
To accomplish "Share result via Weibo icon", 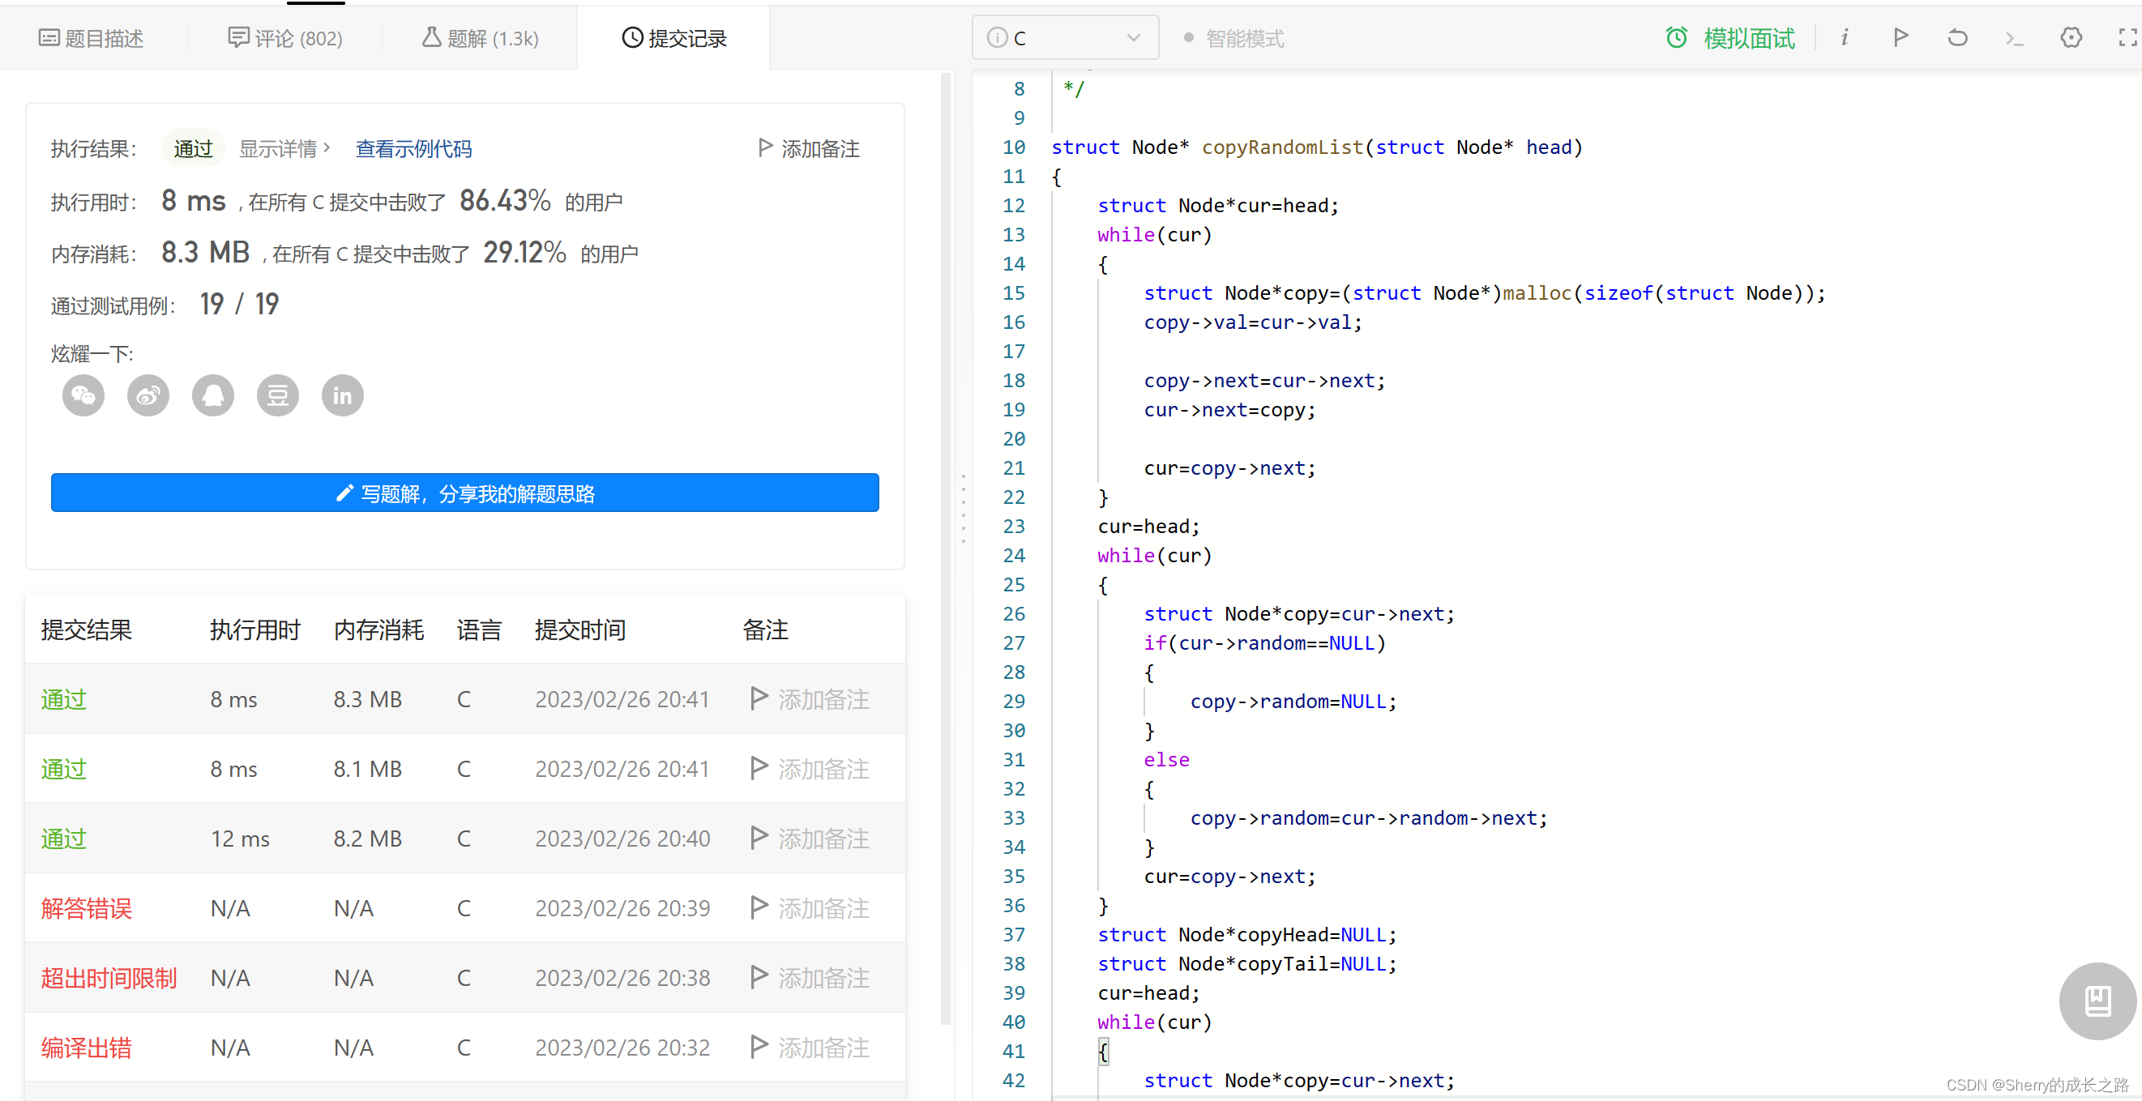I will [x=148, y=395].
